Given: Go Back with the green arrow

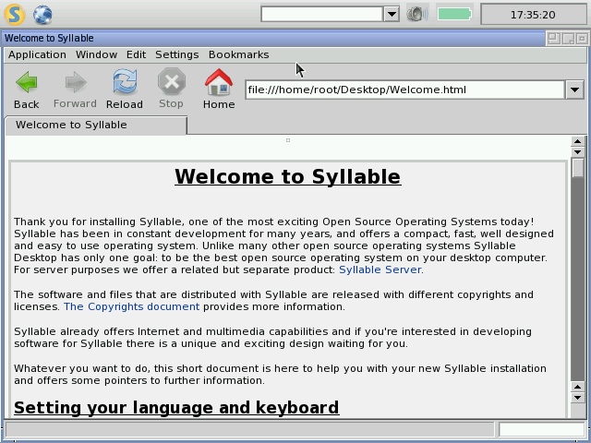Looking at the screenshot, I should (x=27, y=90).
